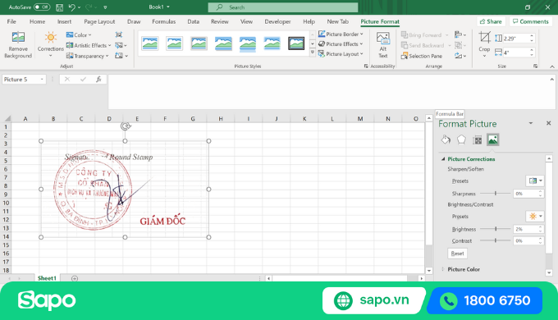Click the Share button
The image size is (558, 320).
coord(491,21)
